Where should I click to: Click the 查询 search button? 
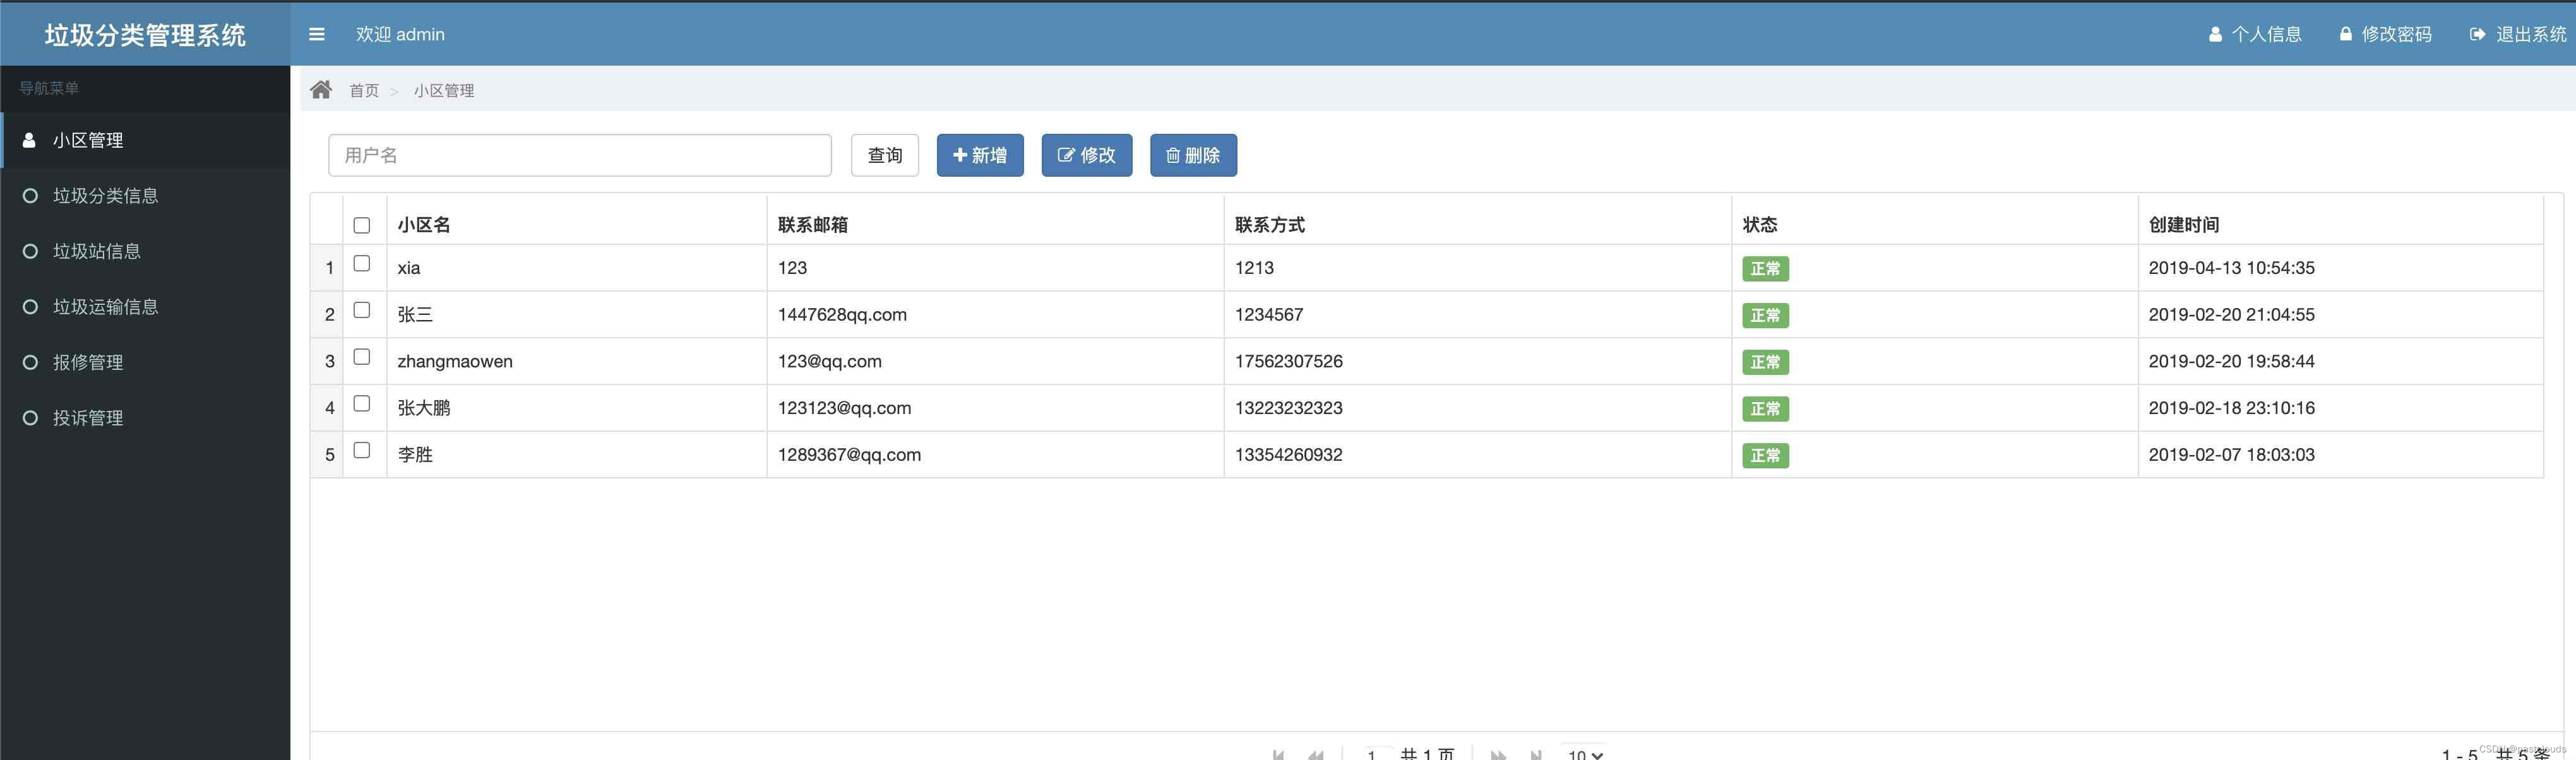point(884,155)
